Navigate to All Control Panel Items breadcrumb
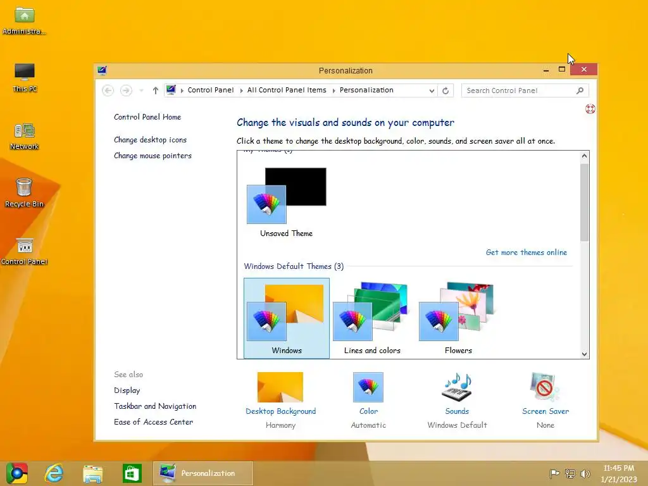The height and width of the screenshot is (486, 648). point(287,90)
